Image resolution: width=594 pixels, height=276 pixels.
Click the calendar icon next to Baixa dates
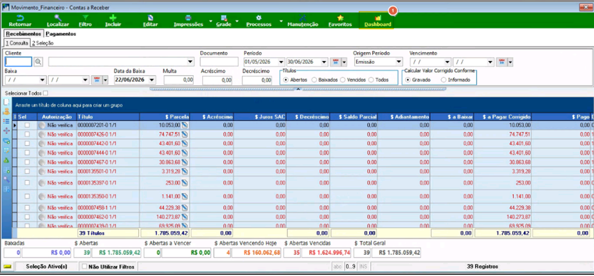(x=97, y=80)
